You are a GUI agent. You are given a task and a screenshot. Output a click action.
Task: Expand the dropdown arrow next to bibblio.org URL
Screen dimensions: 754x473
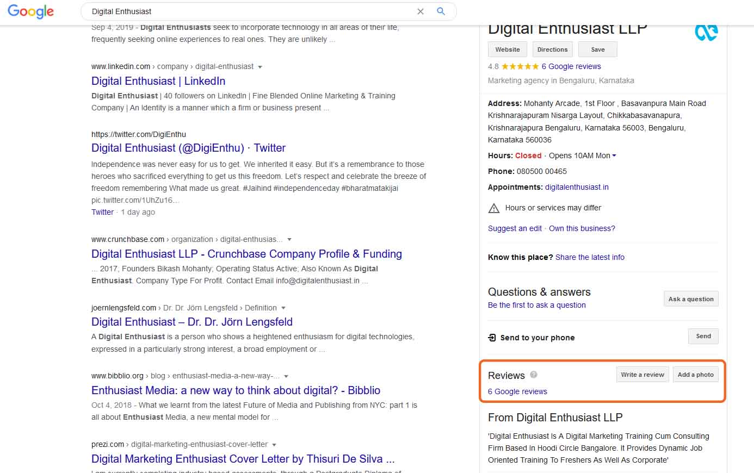[286, 376]
